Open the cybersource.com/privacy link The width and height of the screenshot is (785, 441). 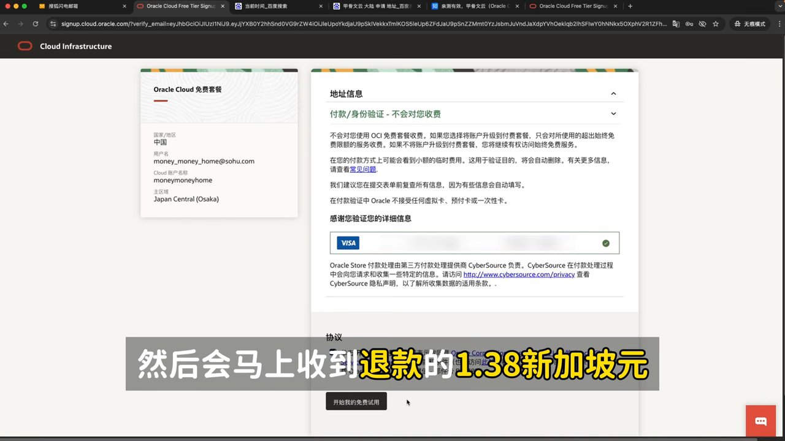(x=519, y=274)
